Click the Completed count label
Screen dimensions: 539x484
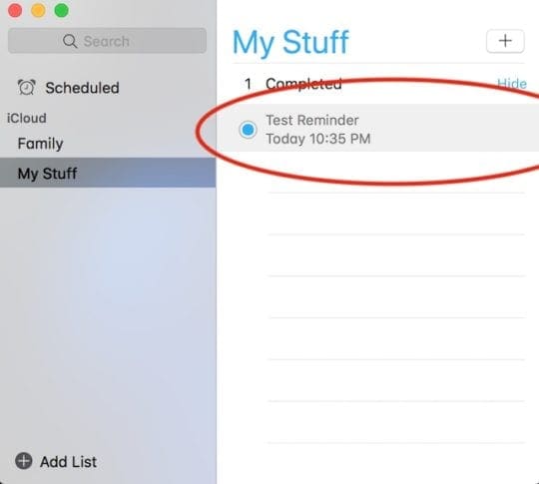[292, 84]
